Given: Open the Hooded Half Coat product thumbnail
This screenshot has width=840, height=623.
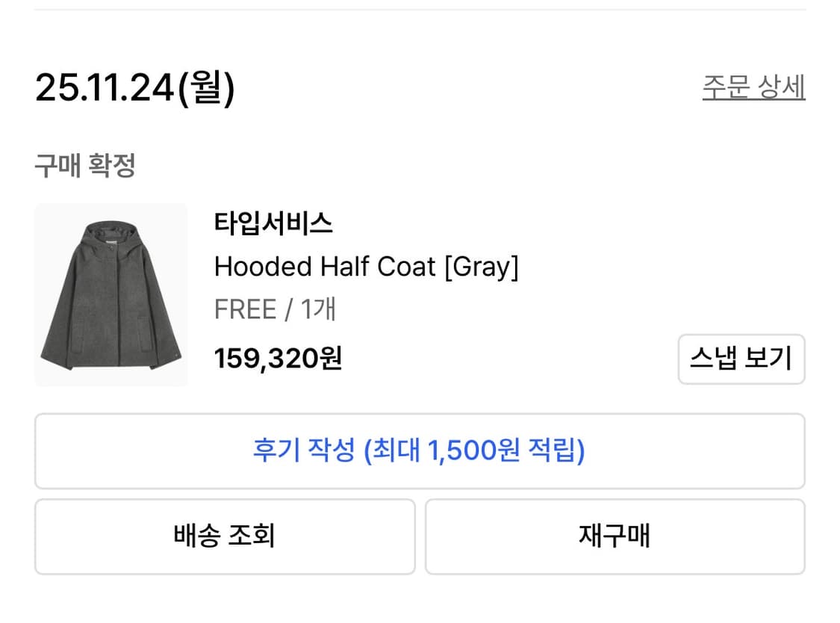Looking at the screenshot, I should [x=111, y=294].
